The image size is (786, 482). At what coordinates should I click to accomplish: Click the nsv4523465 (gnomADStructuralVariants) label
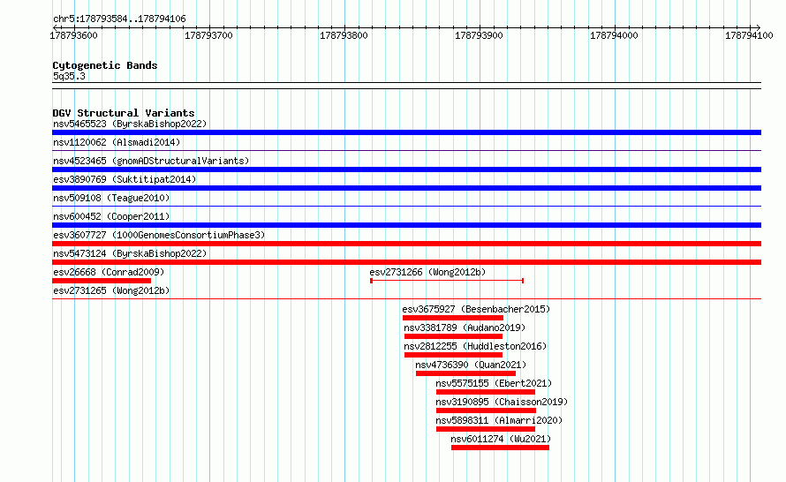pyautogui.click(x=151, y=161)
